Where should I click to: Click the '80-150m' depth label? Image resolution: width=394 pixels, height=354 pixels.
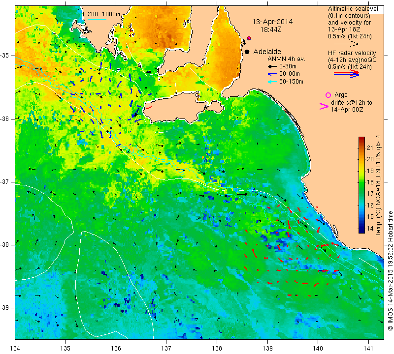[x=291, y=82]
